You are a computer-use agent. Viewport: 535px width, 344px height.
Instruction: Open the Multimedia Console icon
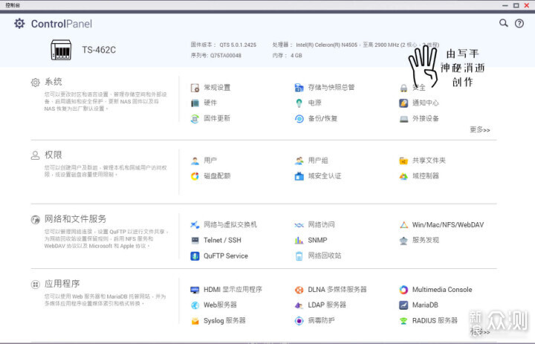tap(403, 290)
